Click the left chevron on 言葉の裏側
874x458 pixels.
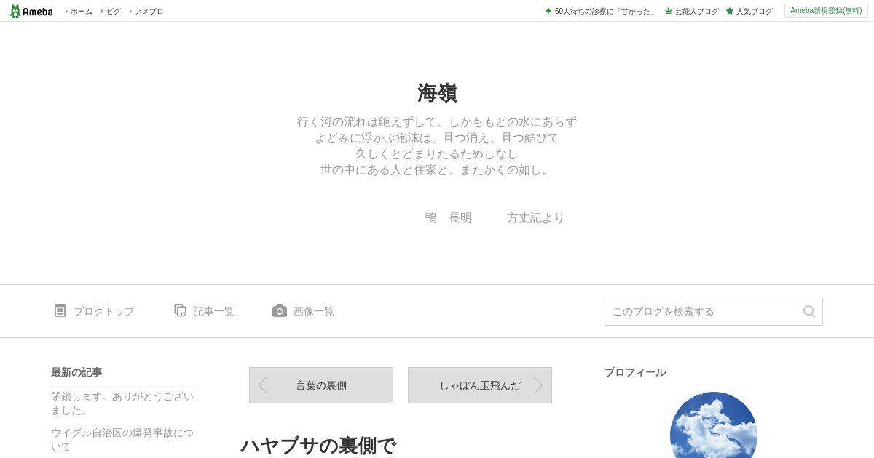262,385
